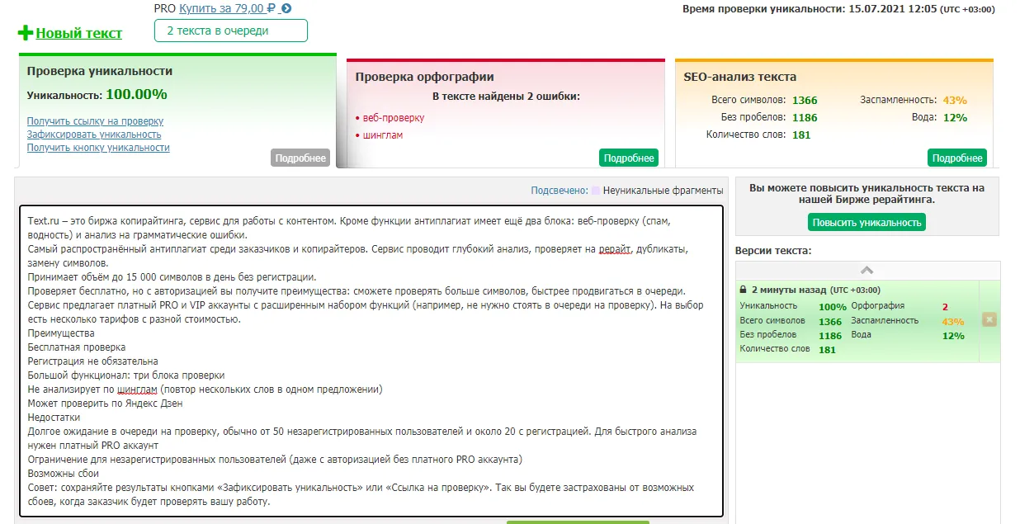This screenshot has height=524, width=1020.
Task: Click the Недостатки line in the text
Action: point(54,418)
